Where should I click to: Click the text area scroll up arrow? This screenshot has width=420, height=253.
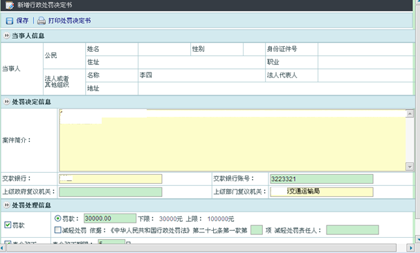tap(410, 113)
